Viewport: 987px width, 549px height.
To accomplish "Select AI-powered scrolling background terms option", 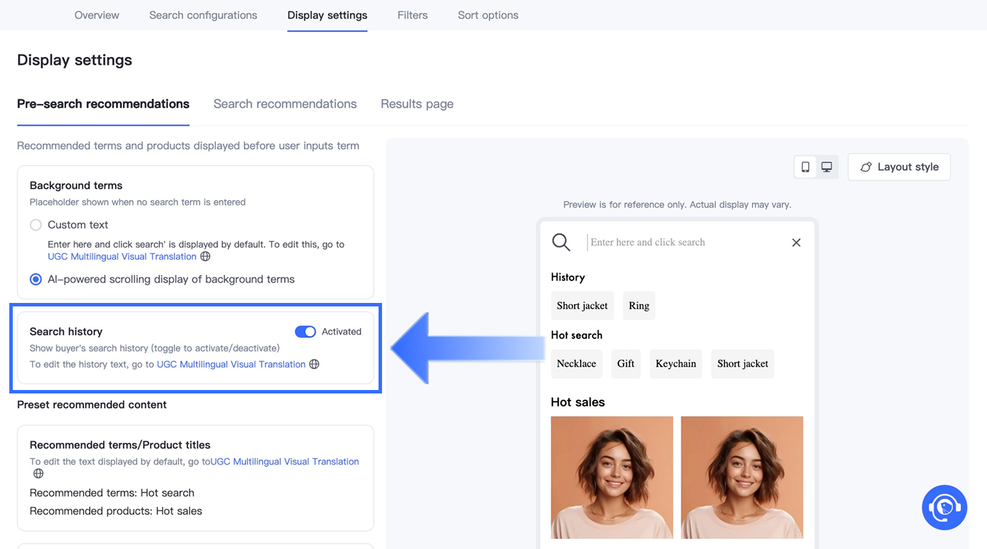I will coord(36,279).
